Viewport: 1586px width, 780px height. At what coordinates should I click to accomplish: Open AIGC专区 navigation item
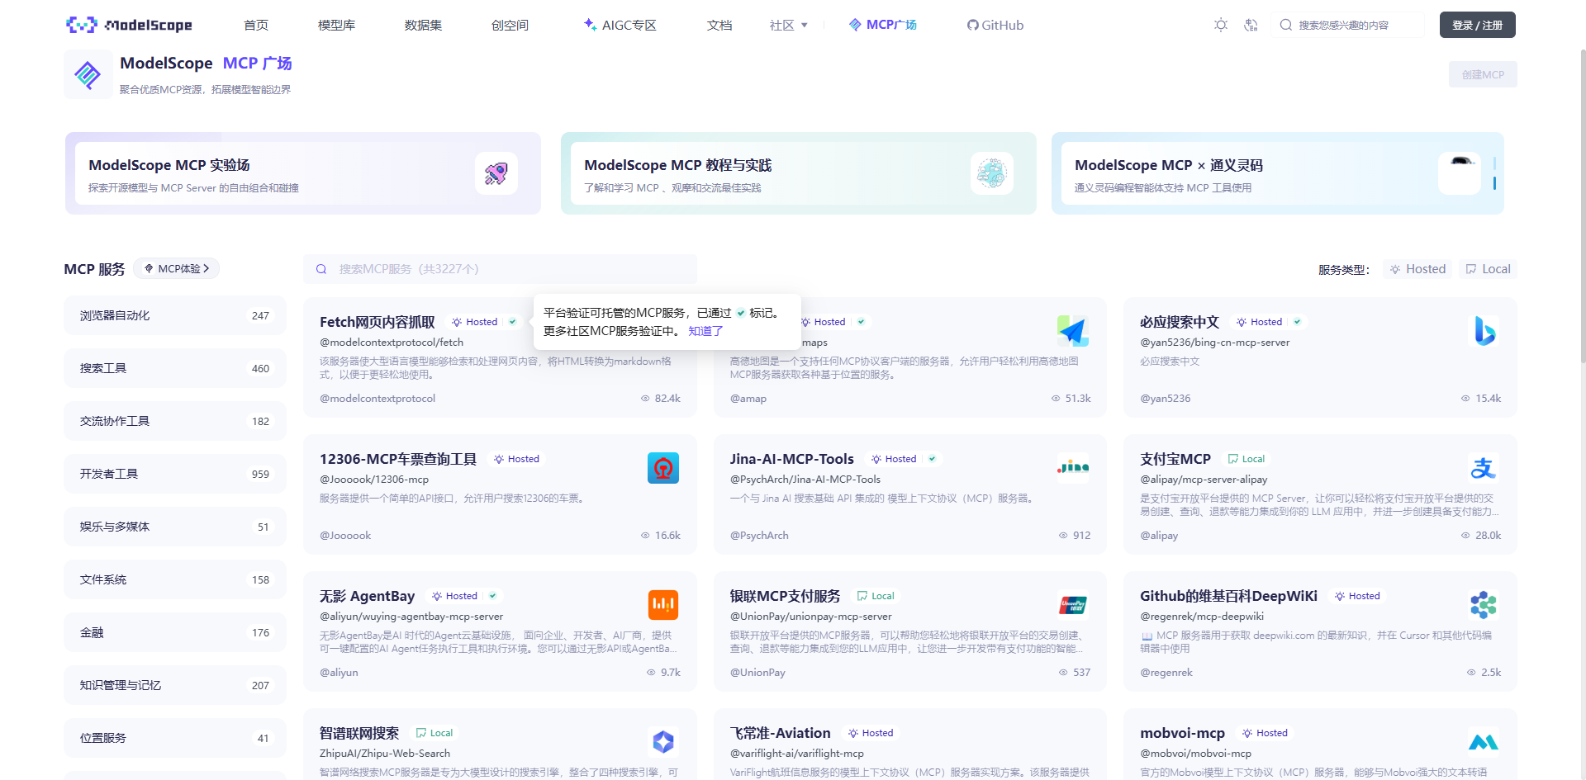(620, 26)
